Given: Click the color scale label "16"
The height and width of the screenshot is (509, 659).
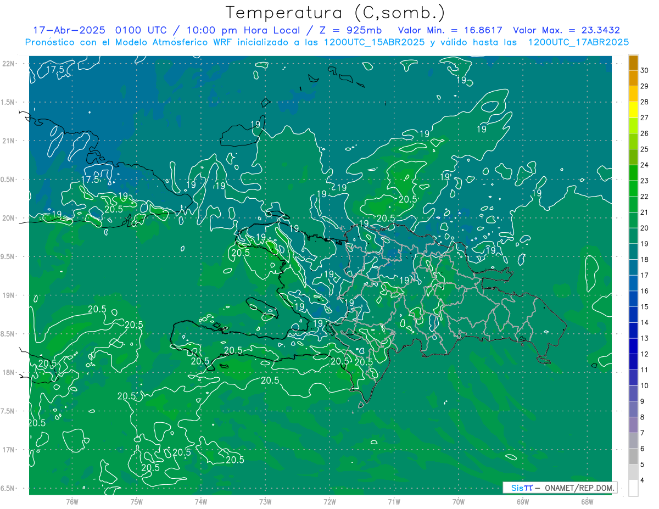Looking at the screenshot, I should pos(644,291).
